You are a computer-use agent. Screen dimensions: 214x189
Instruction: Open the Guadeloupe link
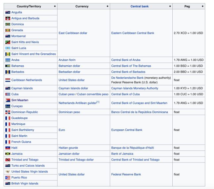point(20,118)
